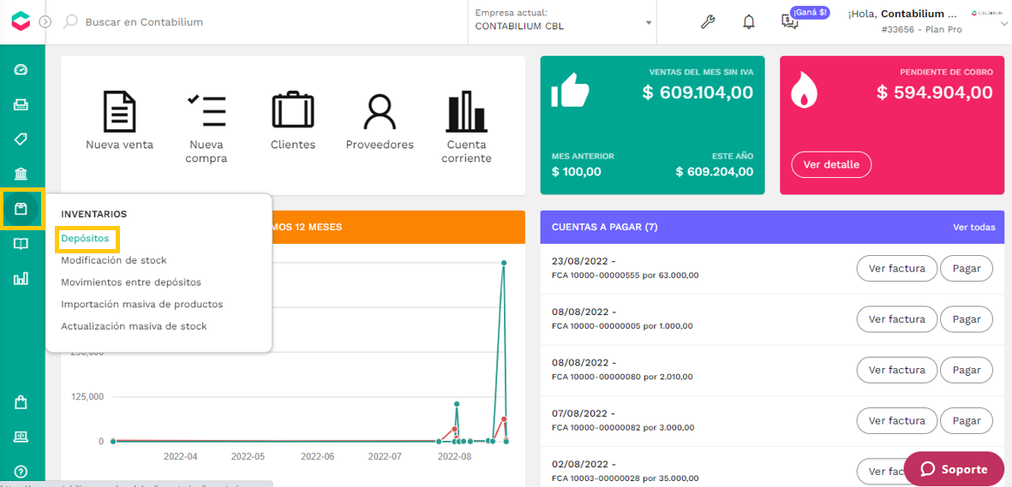Click the $ 609.104,00 sales amount

pyautogui.click(x=698, y=92)
